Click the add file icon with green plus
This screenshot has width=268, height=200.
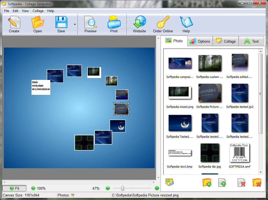tap(222, 182)
